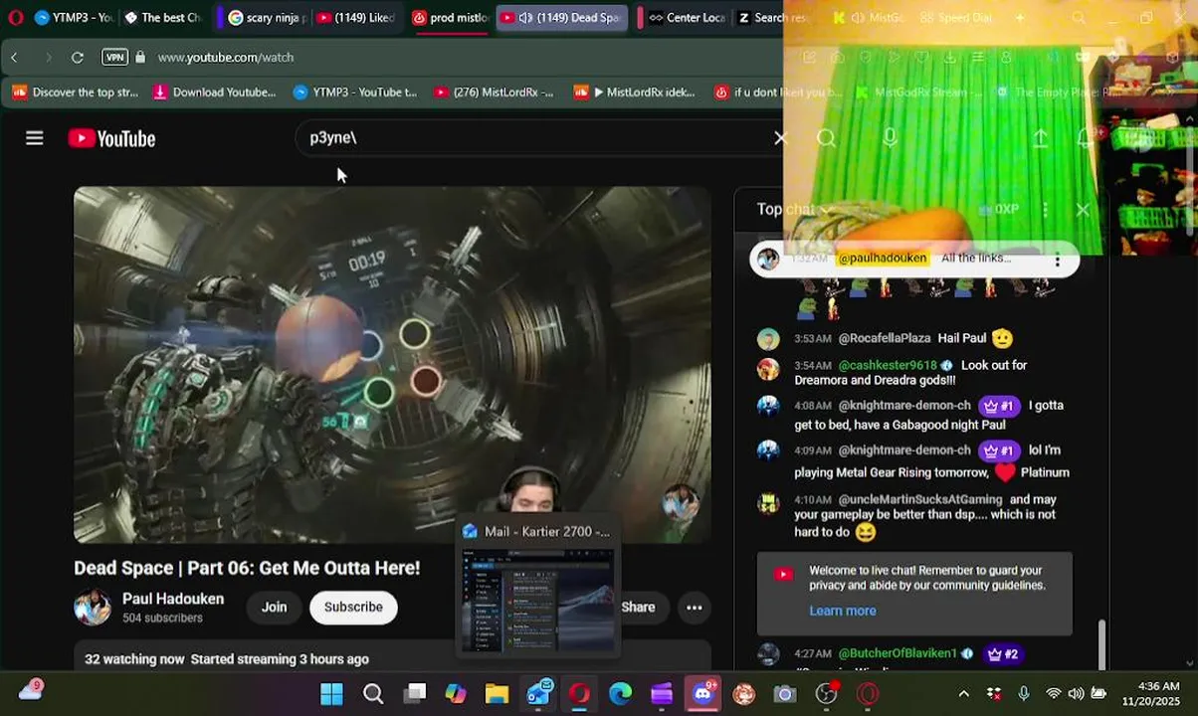This screenshot has width=1198, height=716.
Task: Open Opera main menu icon
Action: point(15,18)
